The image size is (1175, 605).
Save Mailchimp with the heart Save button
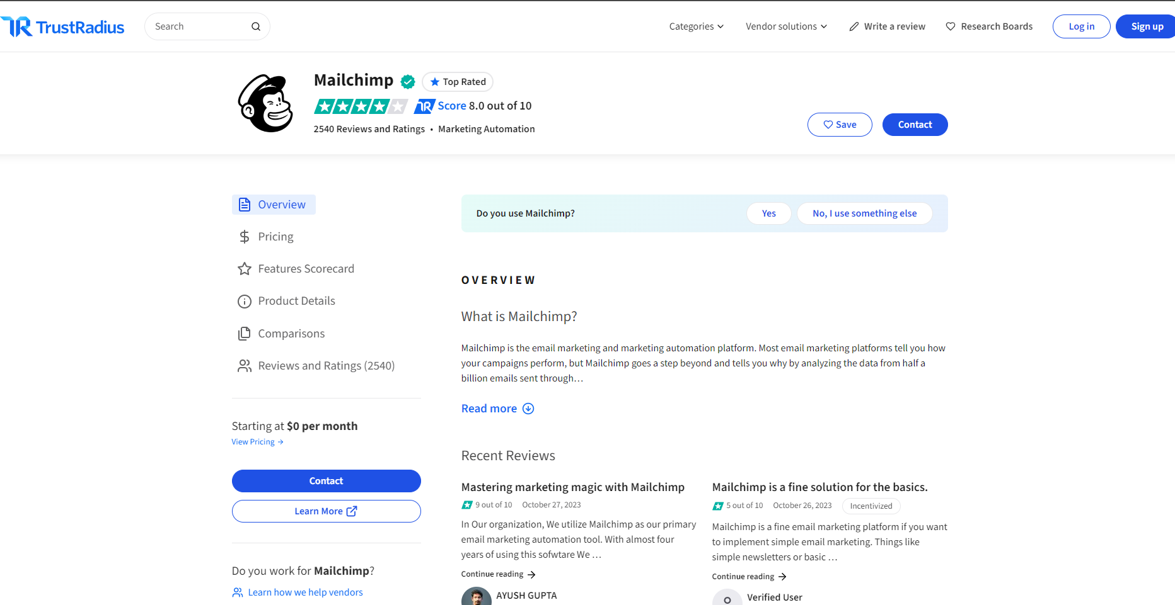(840, 125)
